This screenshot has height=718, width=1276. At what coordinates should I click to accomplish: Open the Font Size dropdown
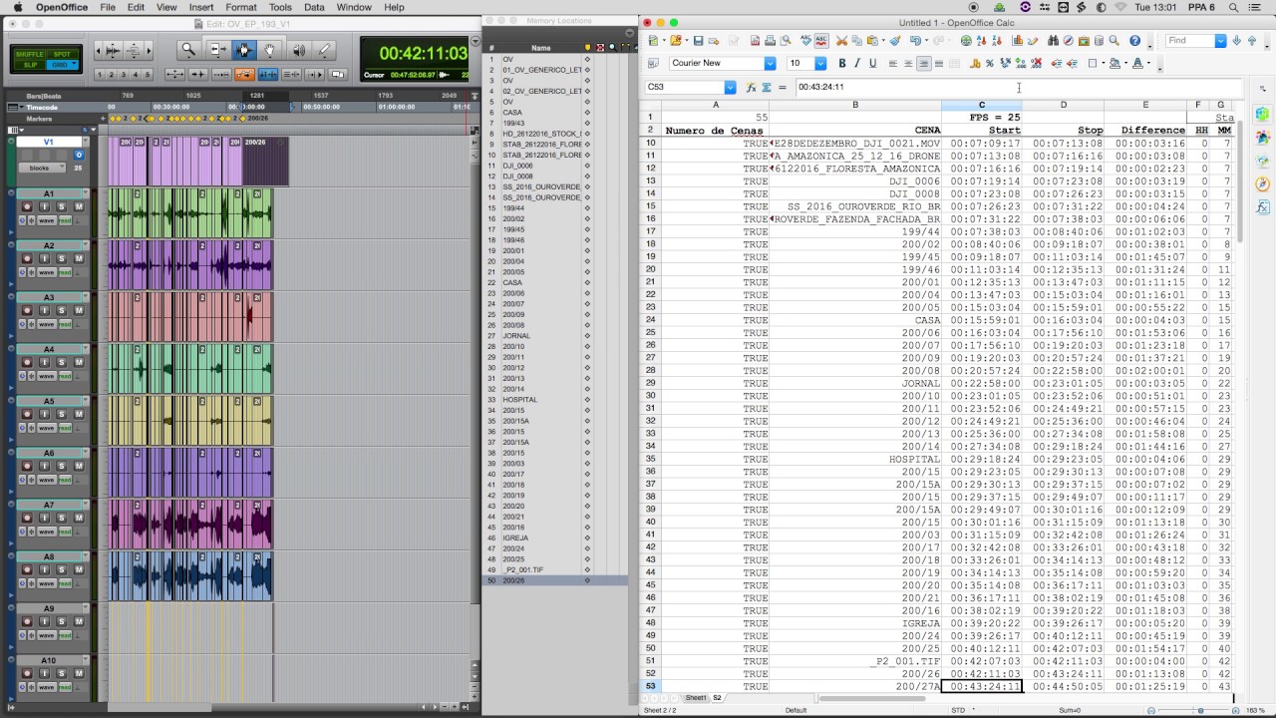click(x=820, y=63)
